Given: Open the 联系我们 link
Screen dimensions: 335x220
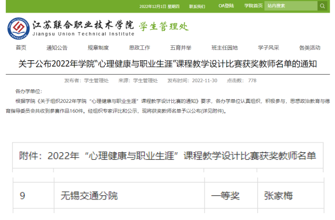Looking at the screenshot, I should [197, 6].
